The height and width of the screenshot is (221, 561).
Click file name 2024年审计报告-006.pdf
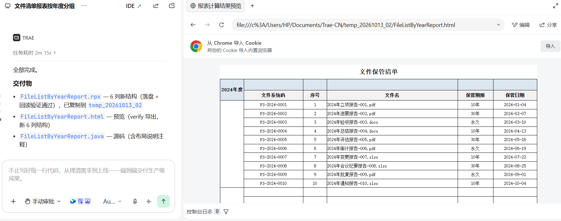(351, 148)
